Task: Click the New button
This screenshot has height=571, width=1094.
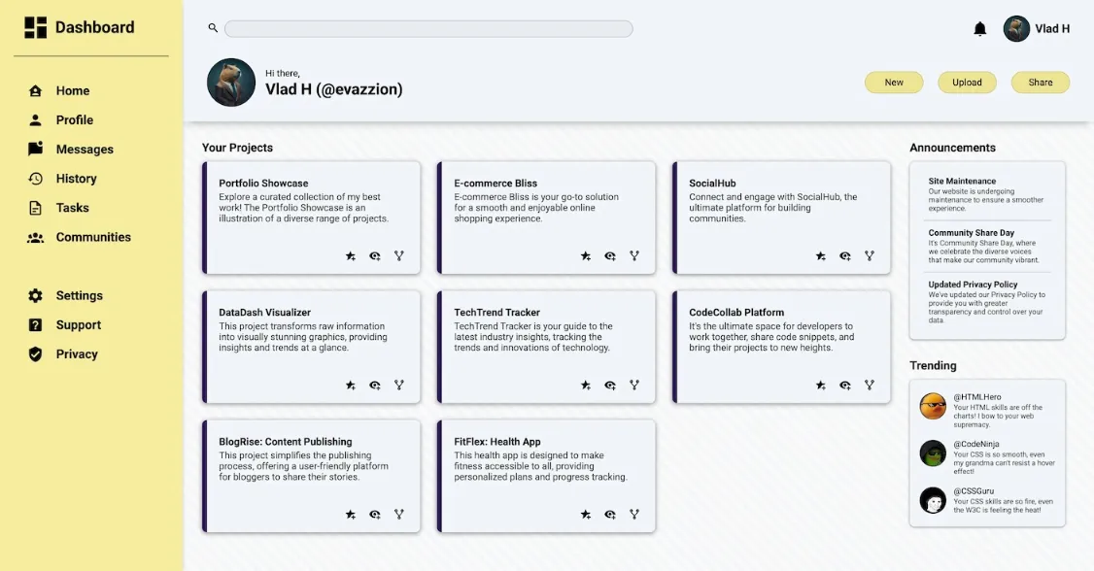Action: (894, 83)
